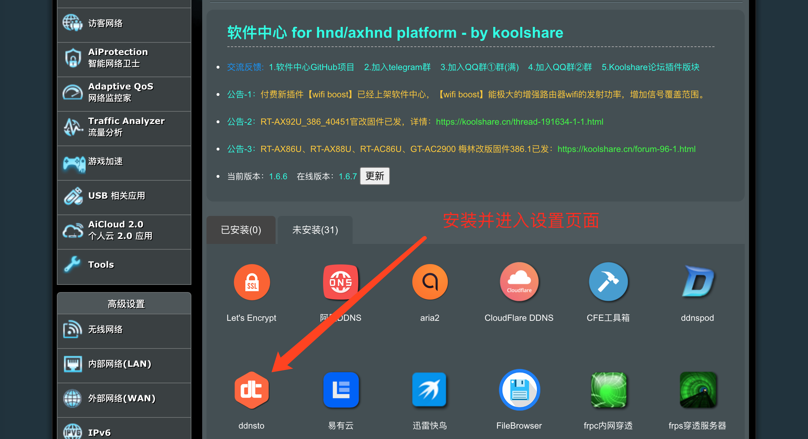The height and width of the screenshot is (439, 808).
Task: Open the Let's Encrypt SSL plugin icon
Action: point(252,282)
